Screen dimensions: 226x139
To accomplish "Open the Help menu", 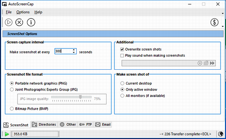I will 38,12.
